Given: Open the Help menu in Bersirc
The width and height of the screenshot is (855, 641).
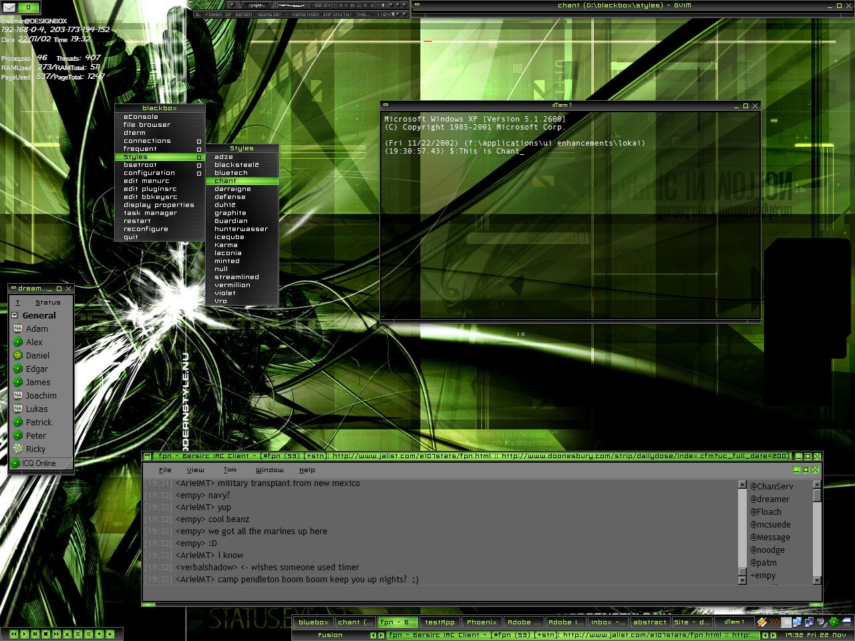Looking at the screenshot, I should pos(307,470).
